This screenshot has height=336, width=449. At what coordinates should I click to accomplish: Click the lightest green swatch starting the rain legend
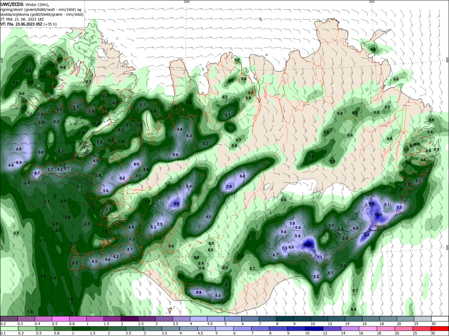click(9, 329)
